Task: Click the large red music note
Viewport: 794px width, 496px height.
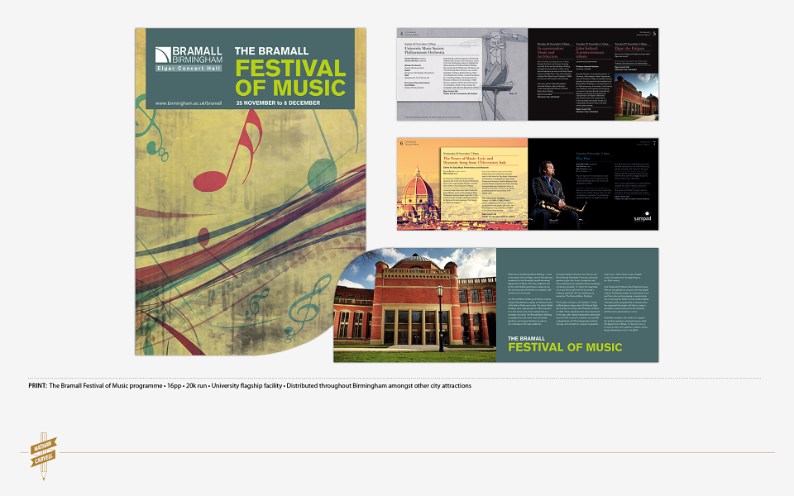Action: [x=228, y=150]
